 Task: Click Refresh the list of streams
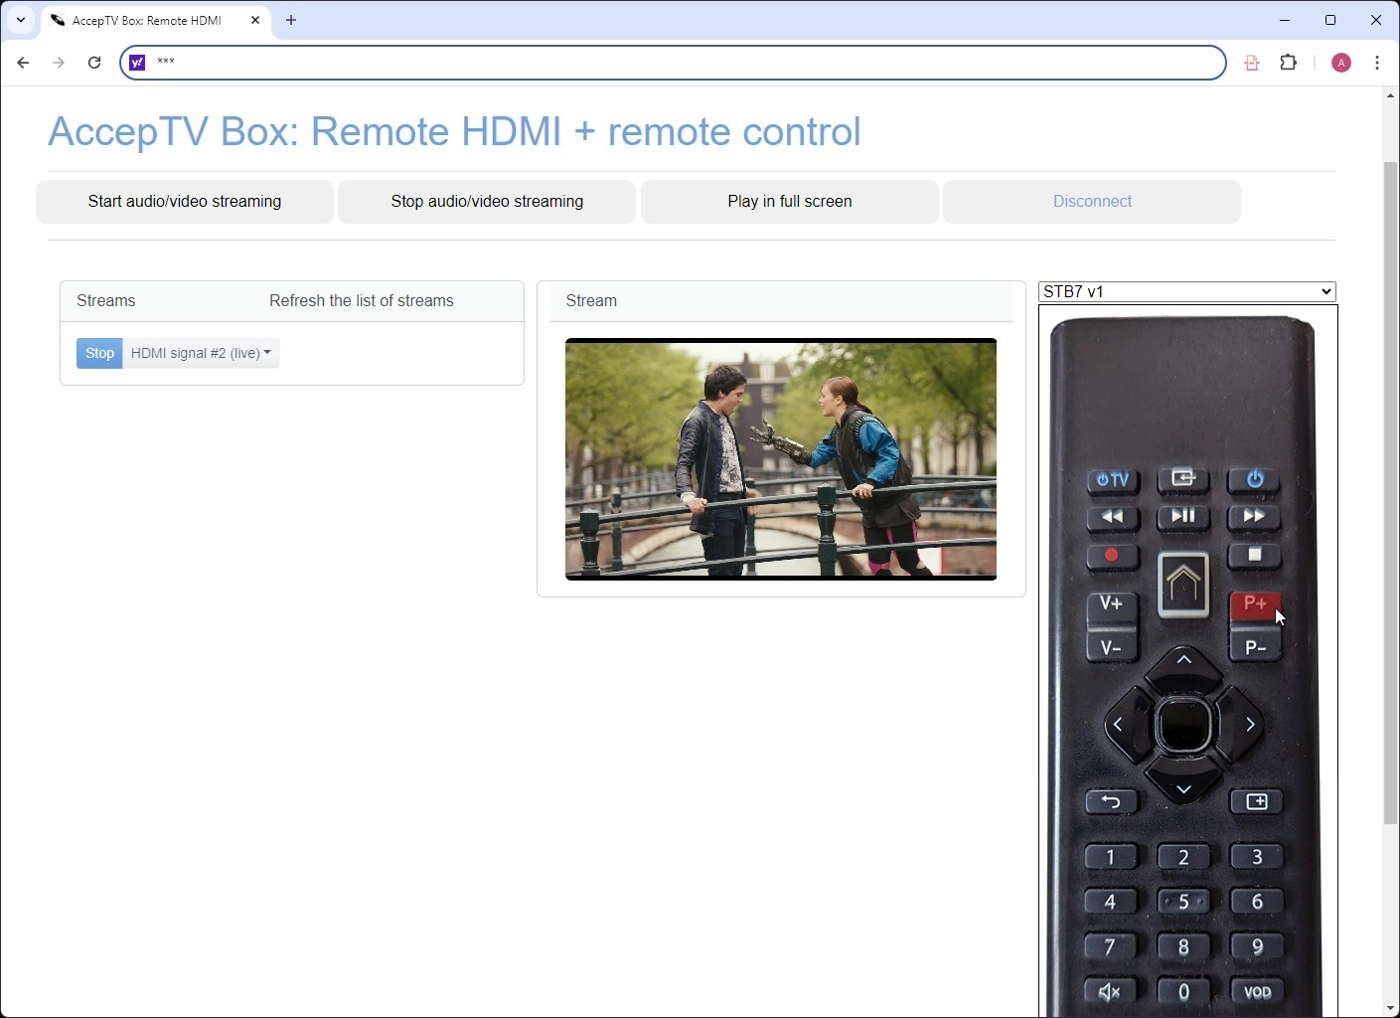click(x=362, y=301)
